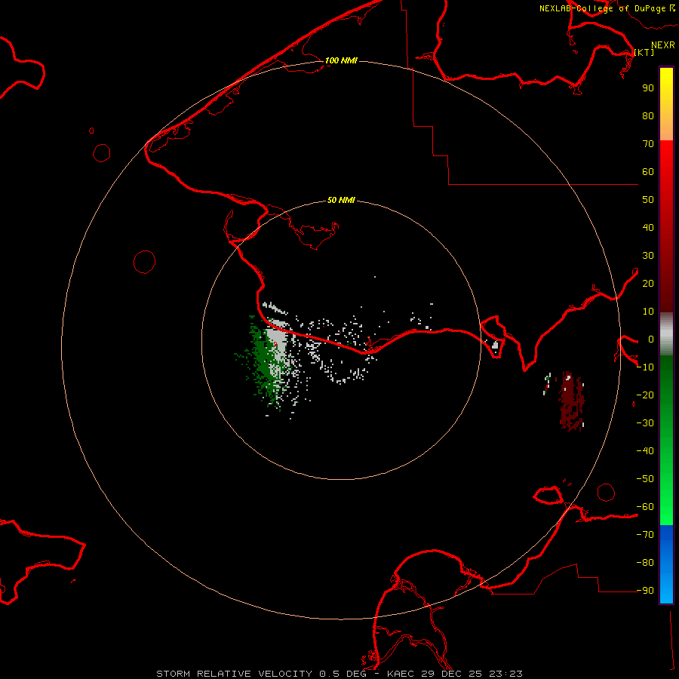Click the small red radar site marker

(275, 344)
